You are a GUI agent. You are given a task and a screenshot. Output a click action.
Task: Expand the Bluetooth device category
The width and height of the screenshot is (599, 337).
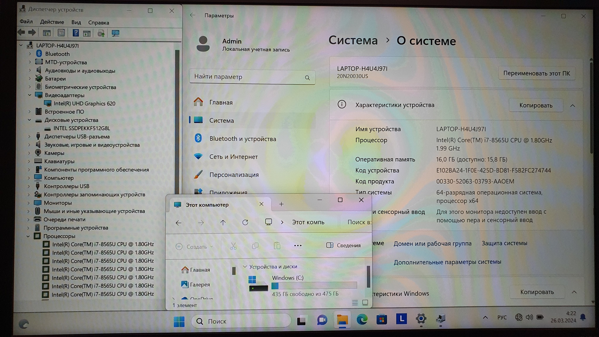(30, 54)
